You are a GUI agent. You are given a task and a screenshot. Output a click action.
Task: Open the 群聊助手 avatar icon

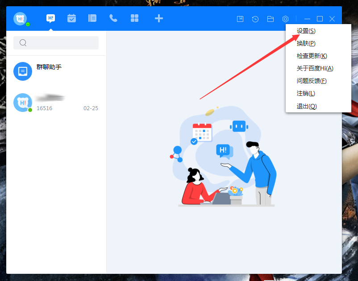point(23,71)
